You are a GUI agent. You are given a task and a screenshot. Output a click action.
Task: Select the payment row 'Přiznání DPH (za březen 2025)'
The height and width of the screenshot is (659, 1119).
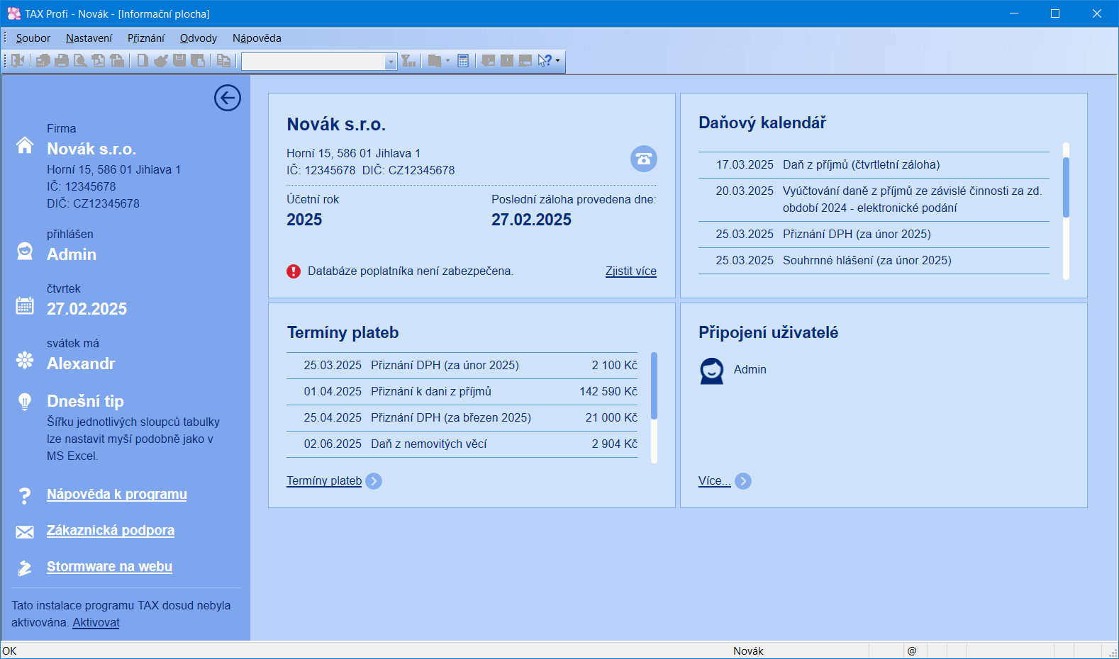pyautogui.click(x=462, y=418)
